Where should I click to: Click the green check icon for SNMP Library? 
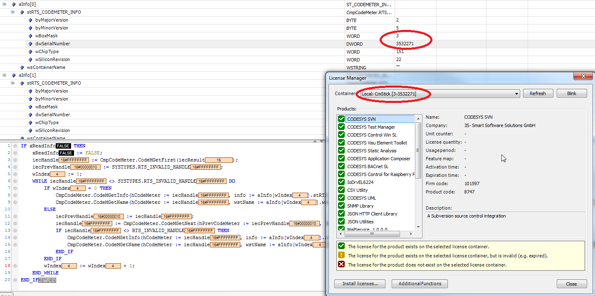coord(341,206)
